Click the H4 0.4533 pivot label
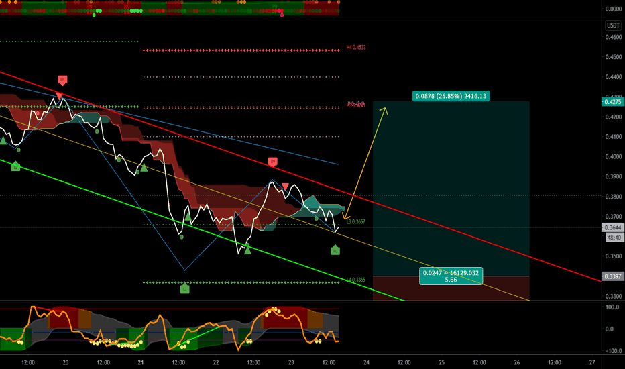This screenshot has height=369, width=625. [x=356, y=48]
